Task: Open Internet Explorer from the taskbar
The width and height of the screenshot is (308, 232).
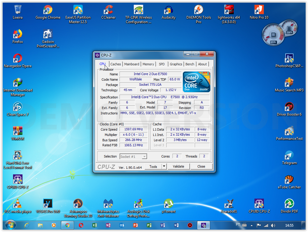Action: click(x=27, y=225)
